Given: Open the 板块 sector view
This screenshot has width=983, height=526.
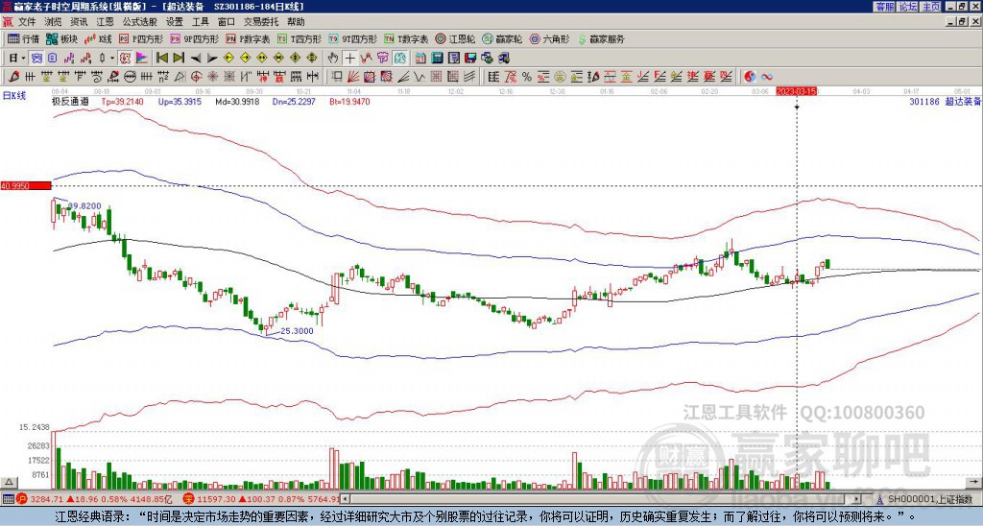Looking at the screenshot, I should (x=61, y=38).
